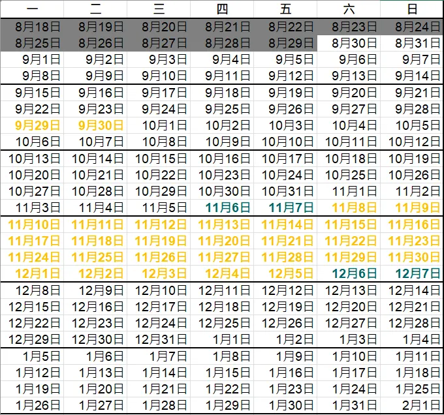Select the 12月8日 cell
Screen dimensions: 444x415
coord(32,290)
